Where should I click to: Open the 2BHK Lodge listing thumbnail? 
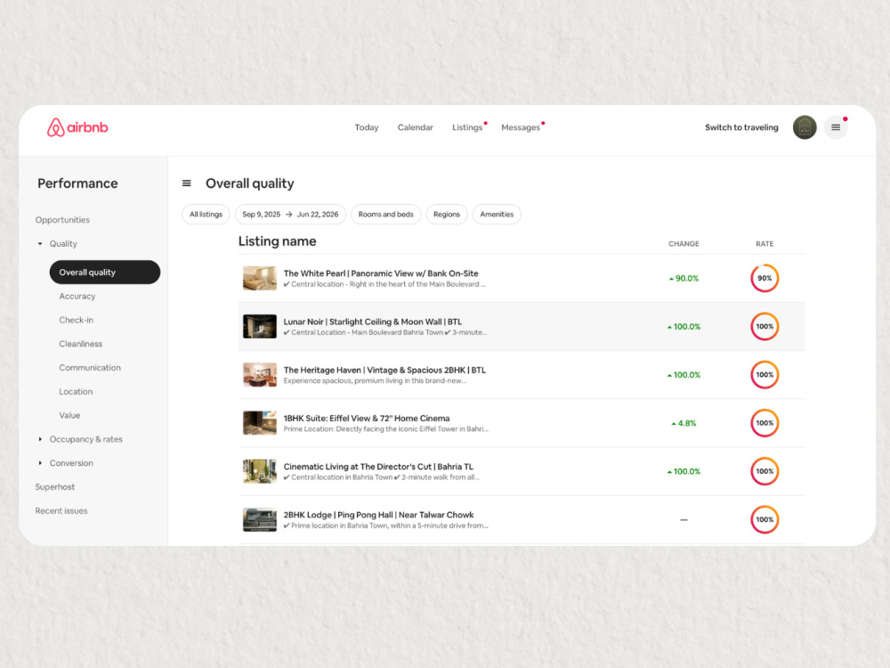tap(259, 520)
